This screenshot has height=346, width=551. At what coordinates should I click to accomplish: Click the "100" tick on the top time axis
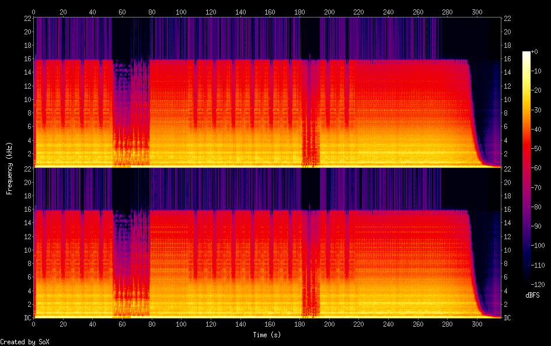pos(182,12)
